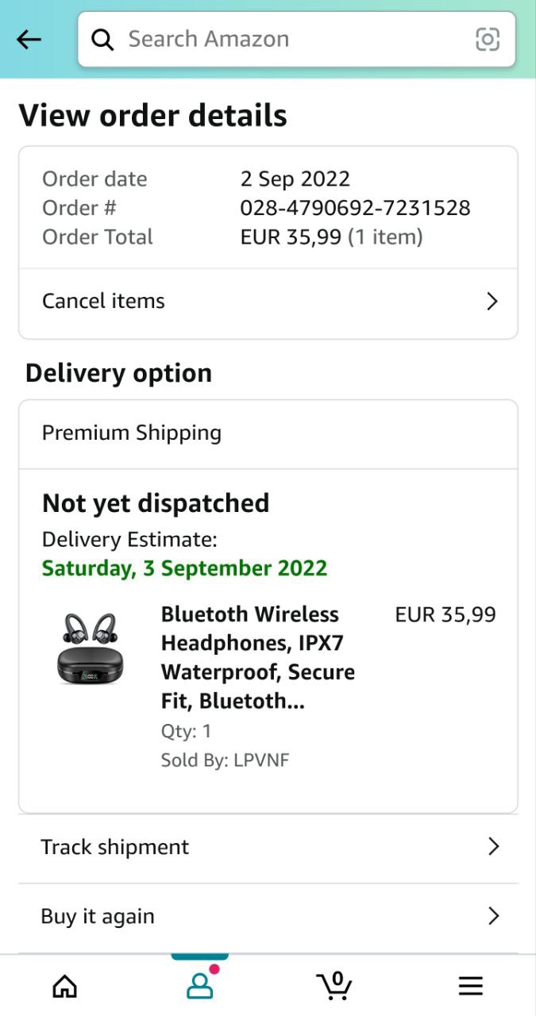Choose the Buy it again label
The height and width of the screenshot is (1016, 536).
point(98,916)
